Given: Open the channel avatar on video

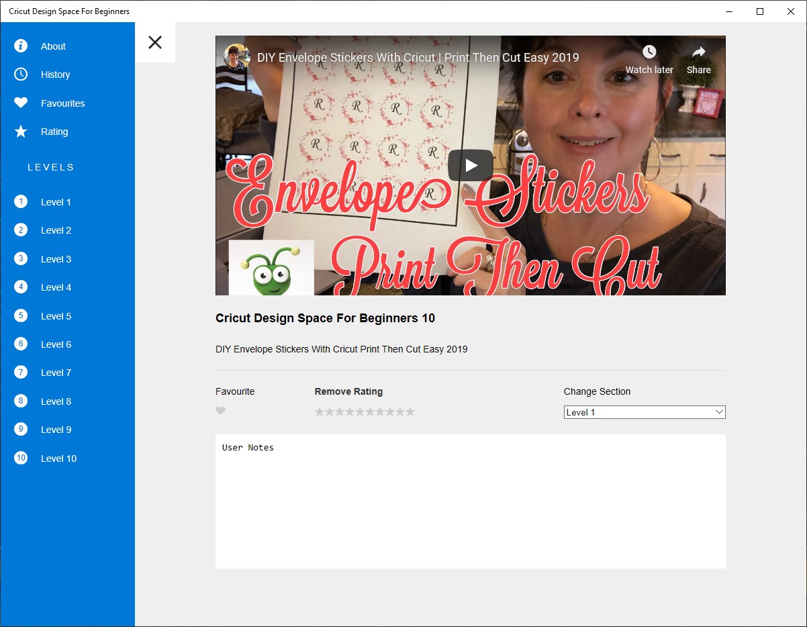Looking at the screenshot, I should 237,58.
